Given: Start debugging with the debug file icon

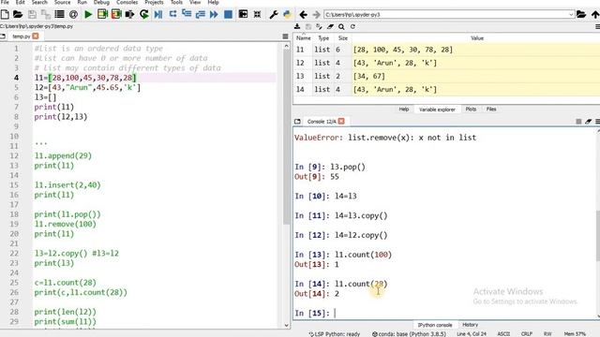Looking at the screenshot, I should click(x=158, y=15).
